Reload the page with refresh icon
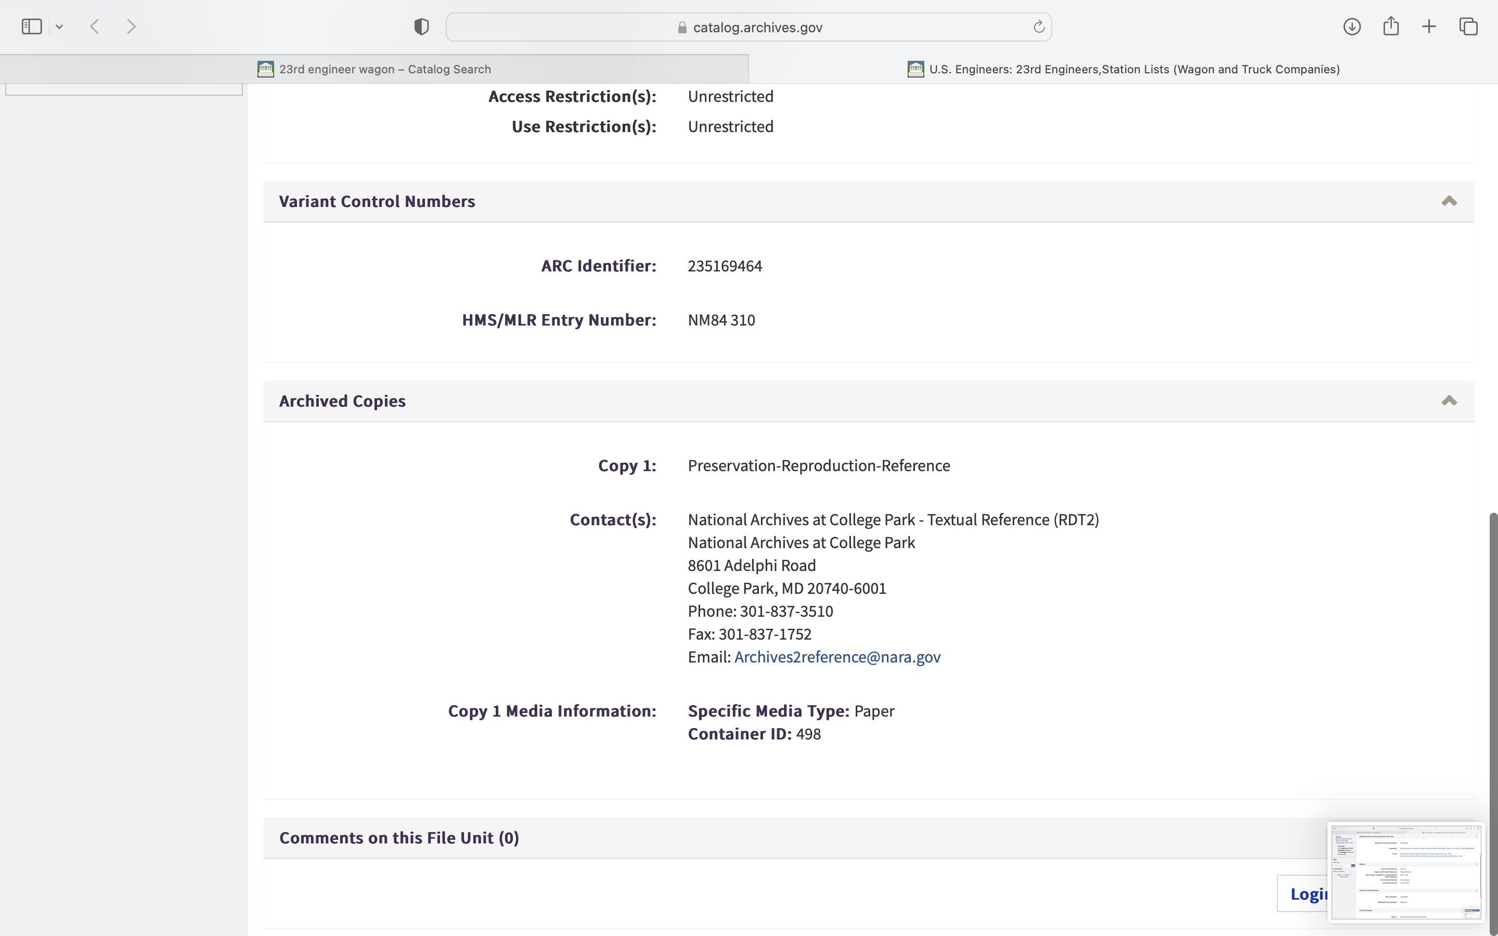1498x936 pixels. tap(1039, 27)
